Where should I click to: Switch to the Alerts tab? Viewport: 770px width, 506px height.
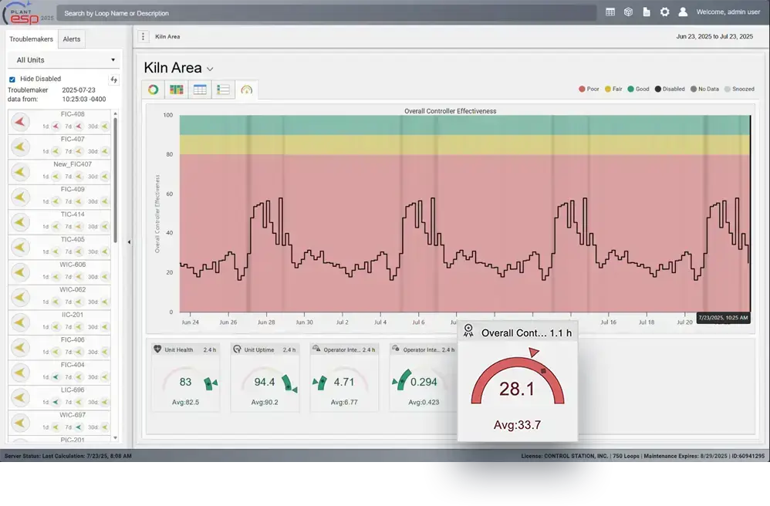click(72, 39)
